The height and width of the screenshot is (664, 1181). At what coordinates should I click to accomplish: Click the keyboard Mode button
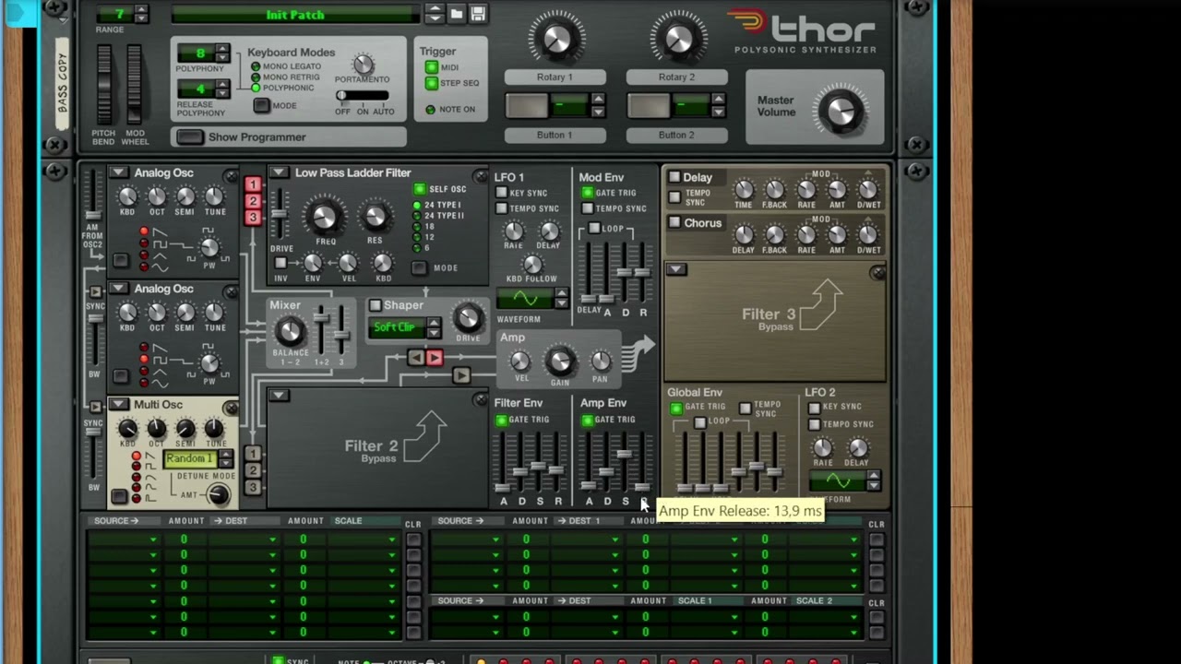coord(262,105)
